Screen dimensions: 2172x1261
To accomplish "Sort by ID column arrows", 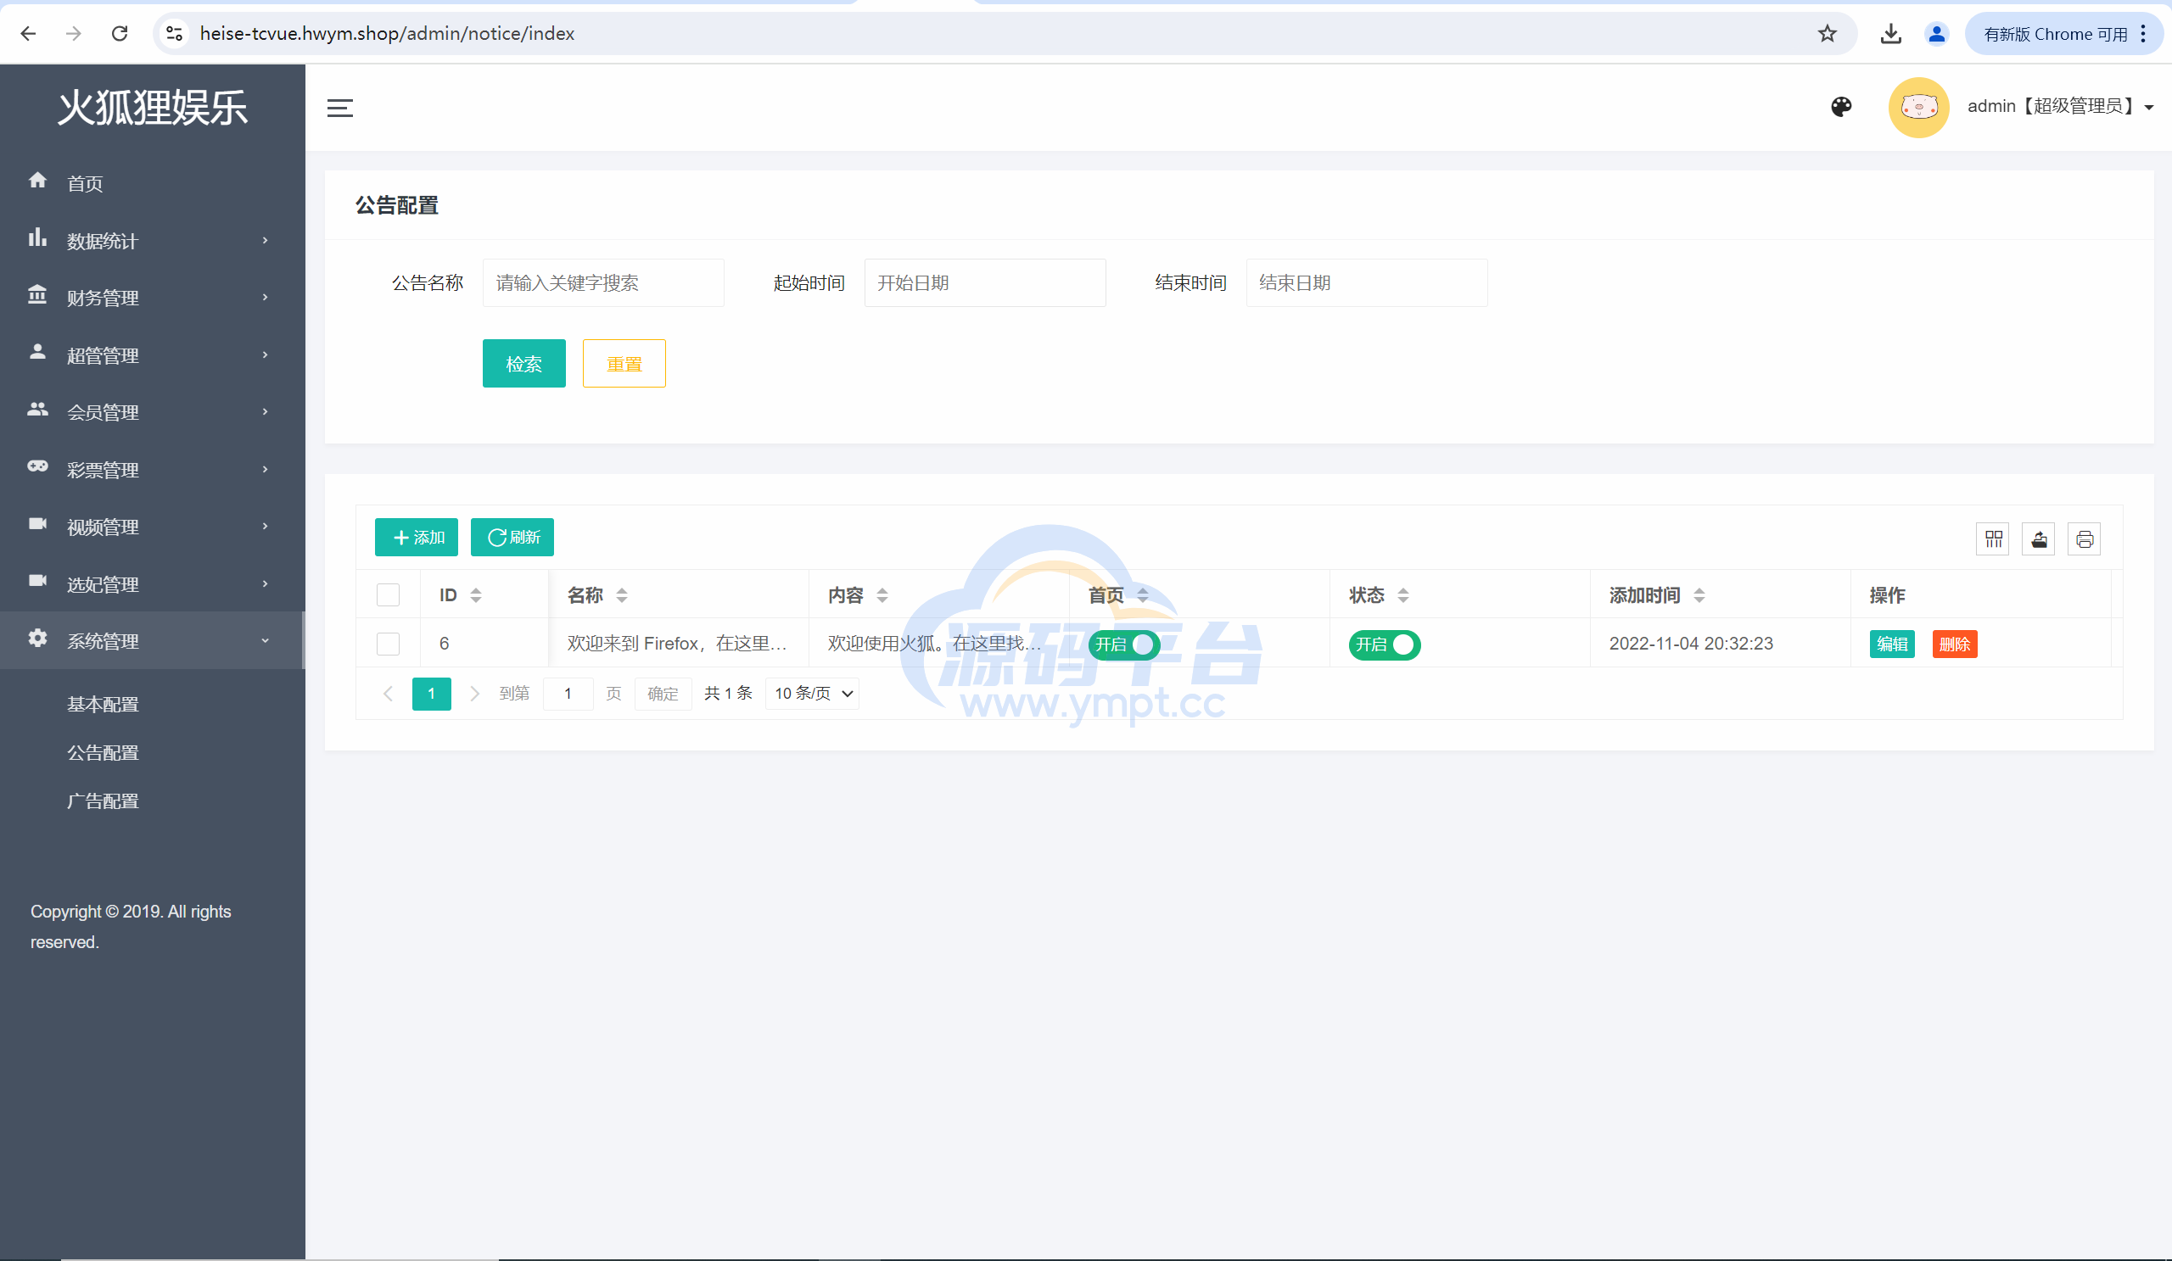I will (476, 595).
